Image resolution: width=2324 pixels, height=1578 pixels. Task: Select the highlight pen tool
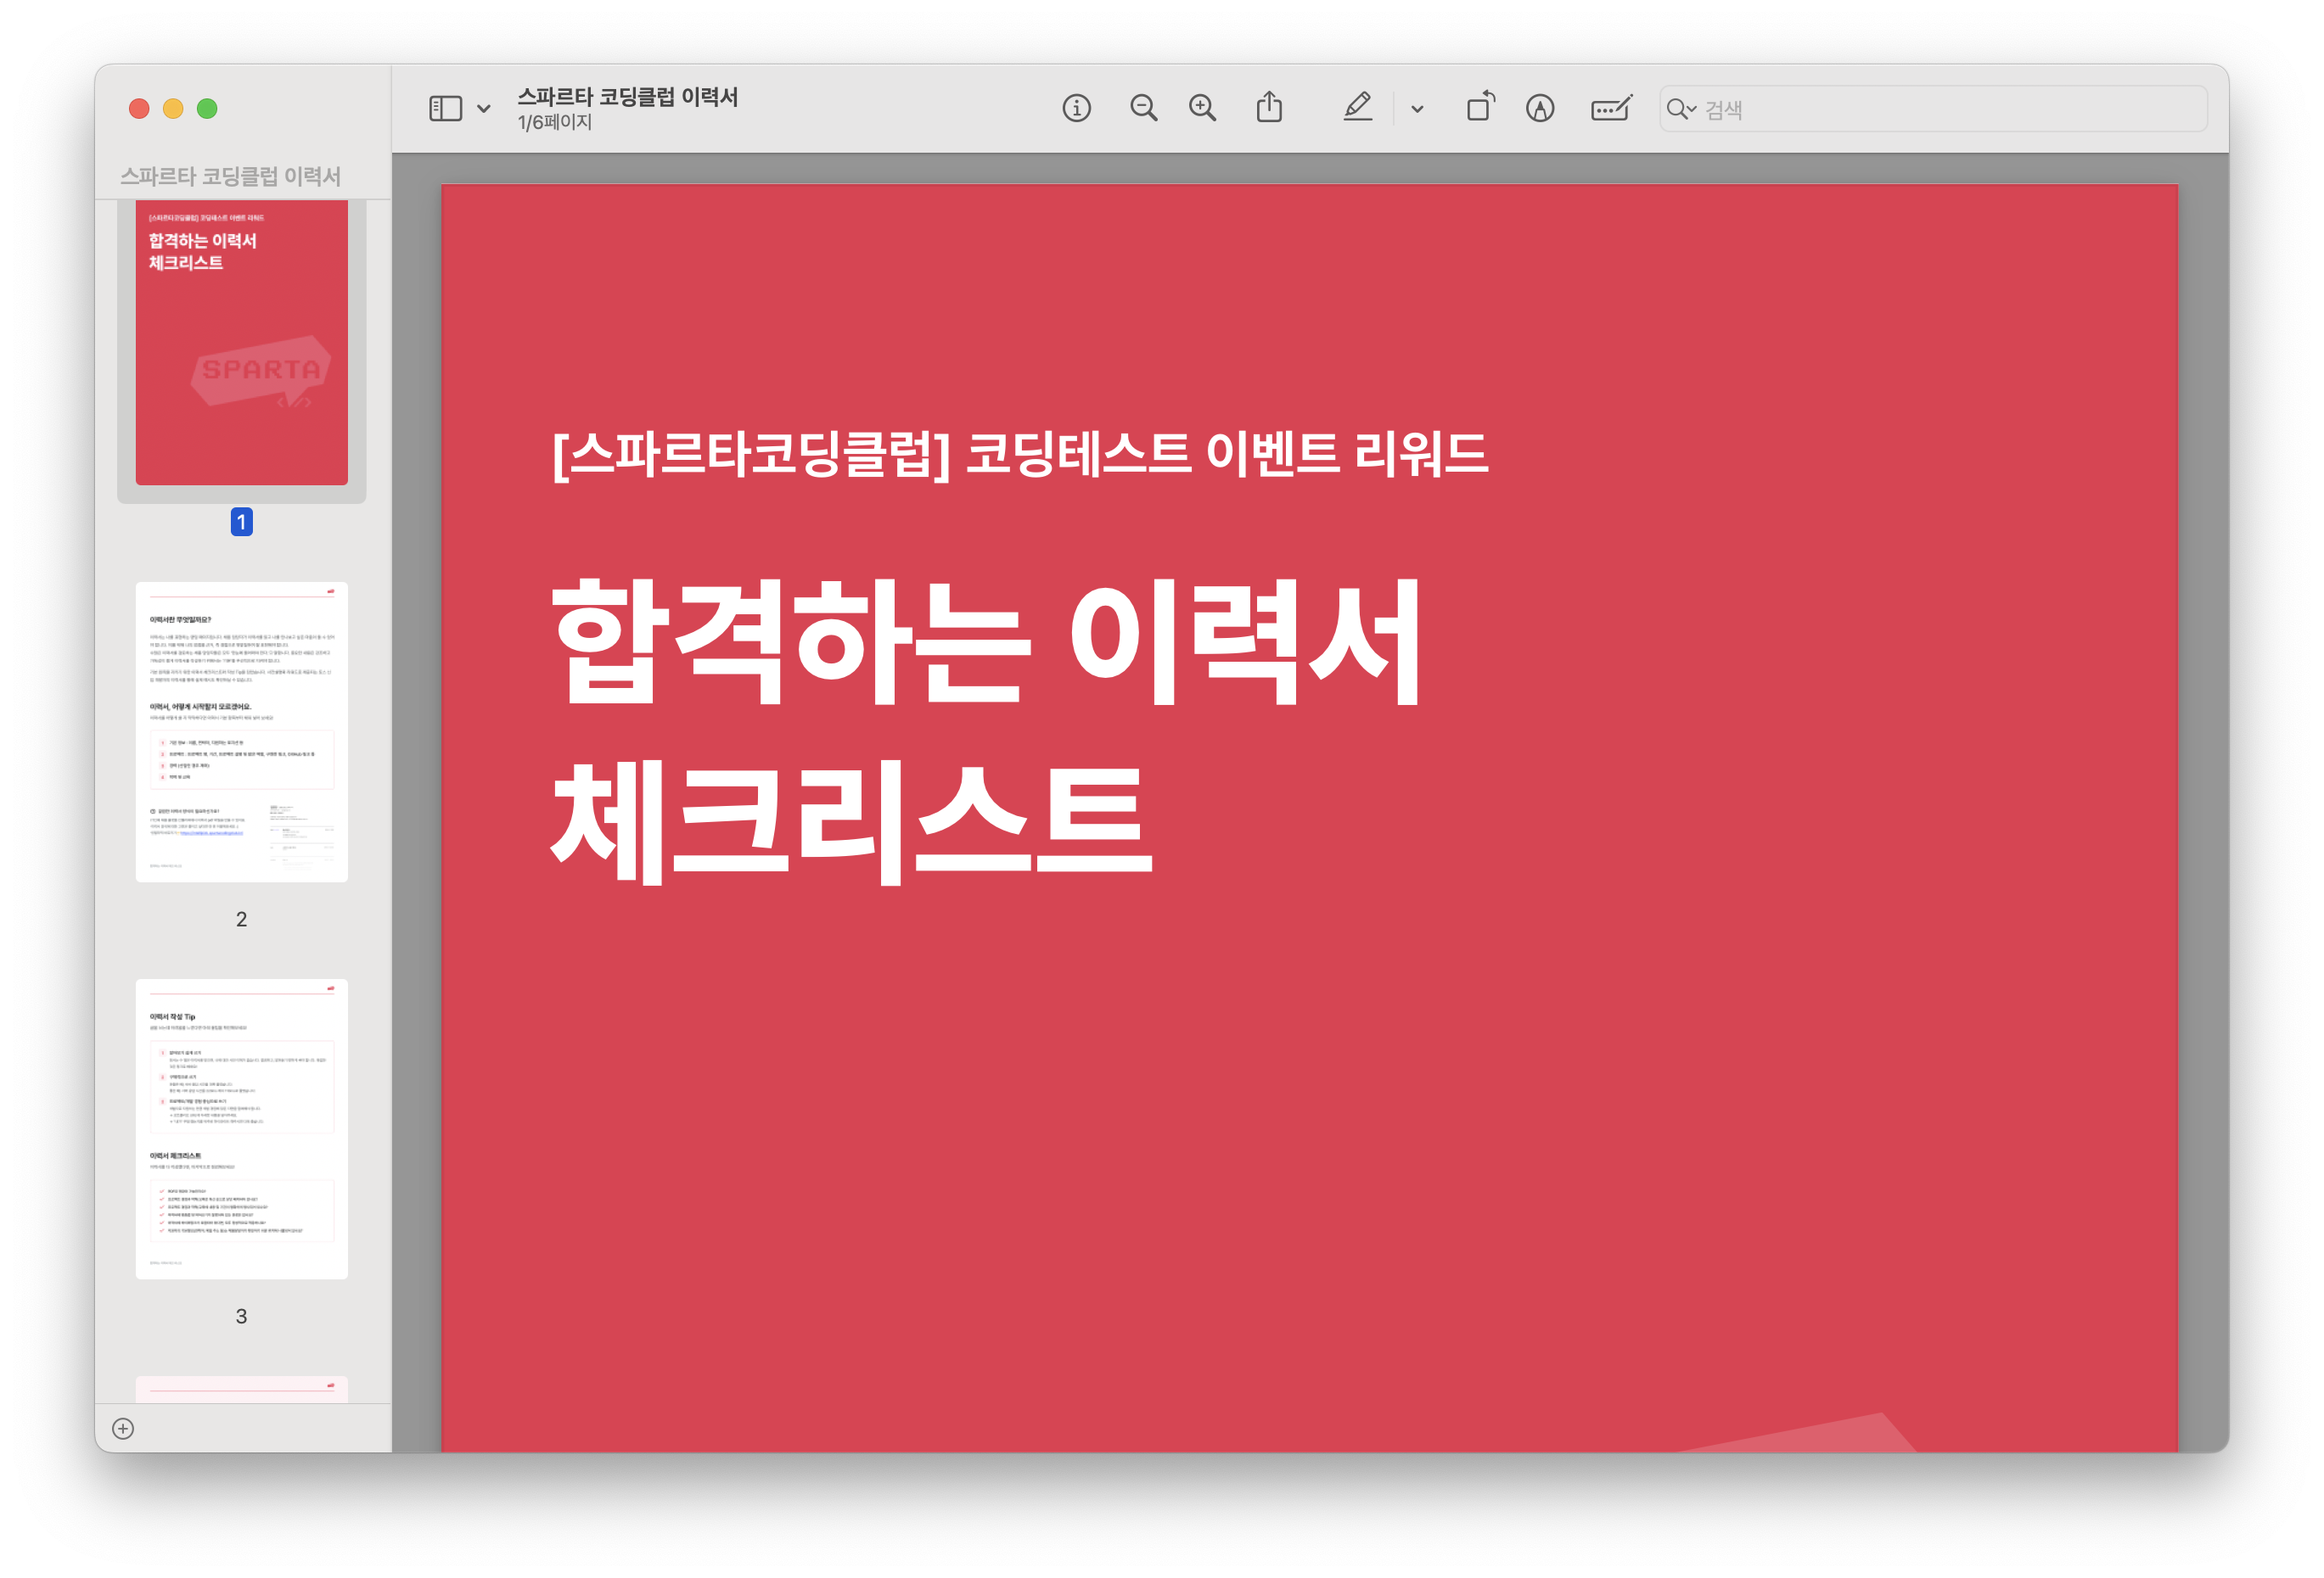[x=1357, y=107]
